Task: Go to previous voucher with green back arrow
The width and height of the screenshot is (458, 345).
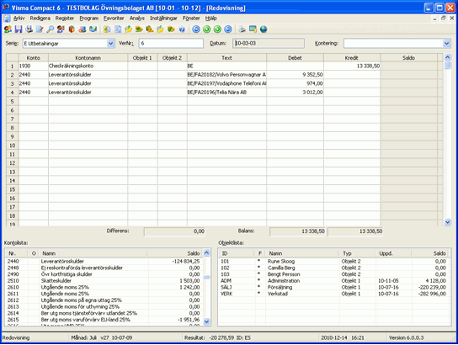Action: [x=207, y=29]
